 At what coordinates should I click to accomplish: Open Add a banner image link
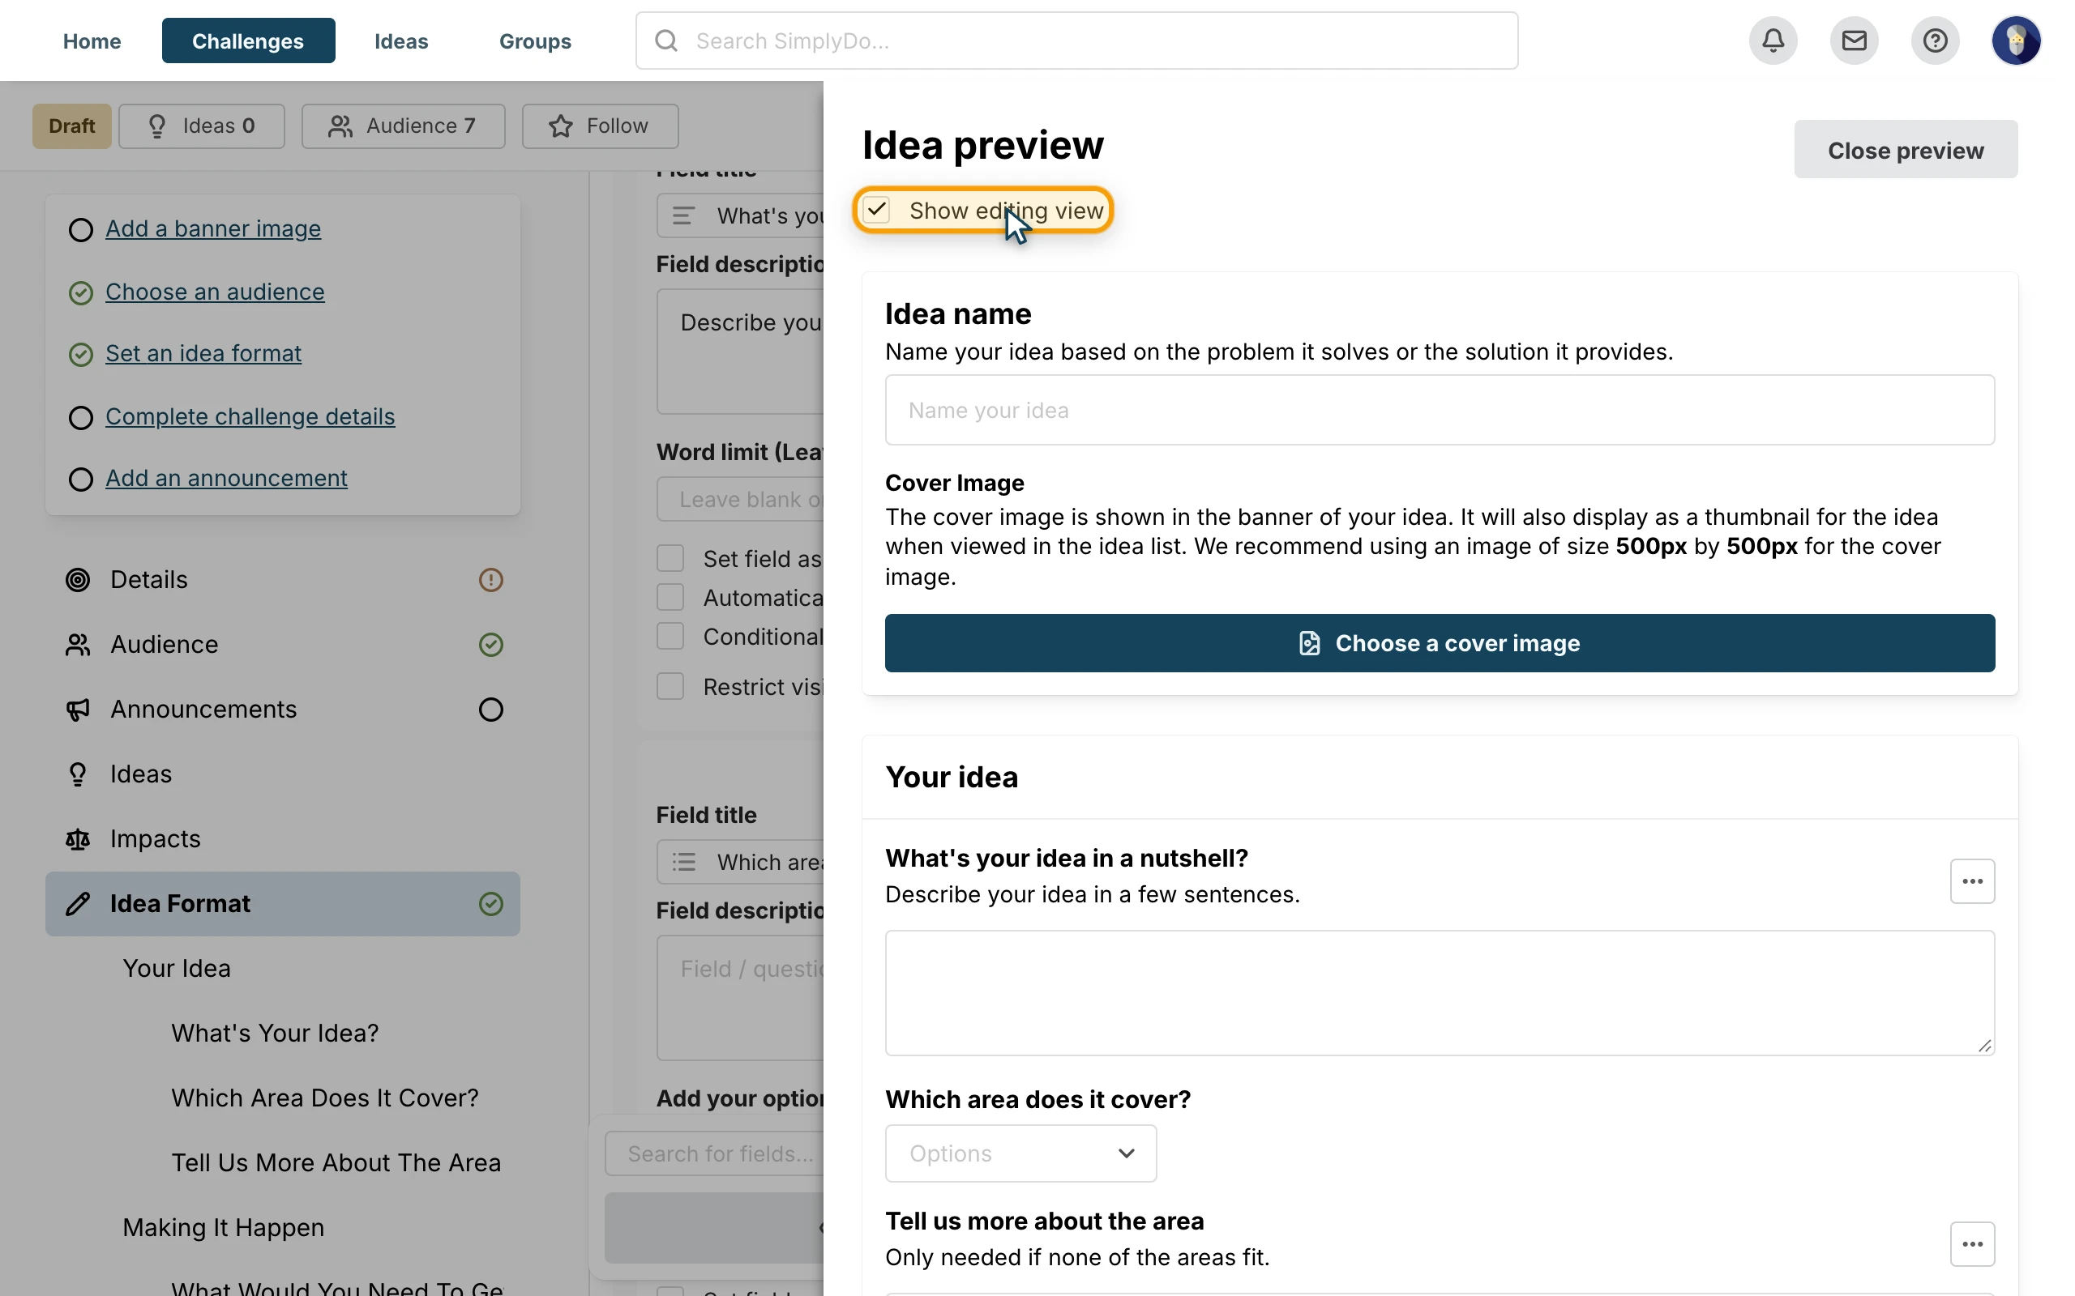212,229
